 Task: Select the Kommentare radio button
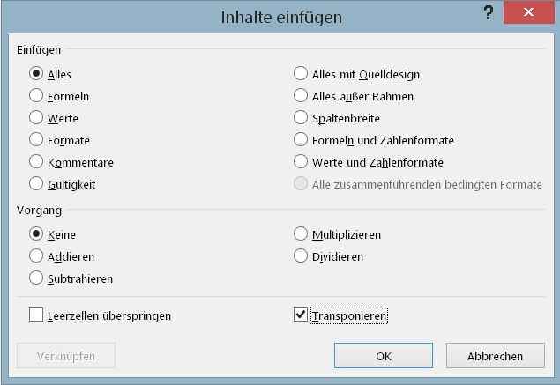point(36,162)
